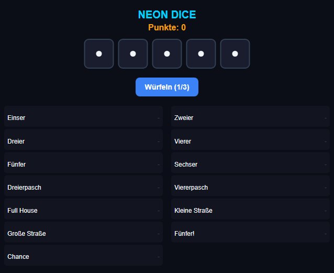334x273 pixels.
Task: Select the Zweier score row
Action: pos(250,117)
